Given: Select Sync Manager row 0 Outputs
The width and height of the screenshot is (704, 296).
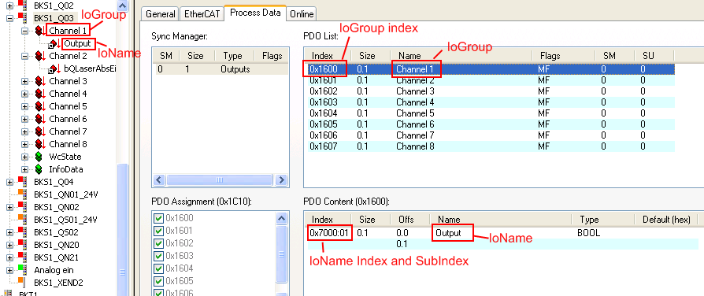Looking at the screenshot, I should click(x=220, y=69).
